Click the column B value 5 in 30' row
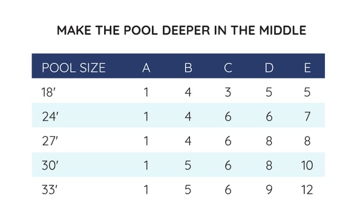 [188, 165]
